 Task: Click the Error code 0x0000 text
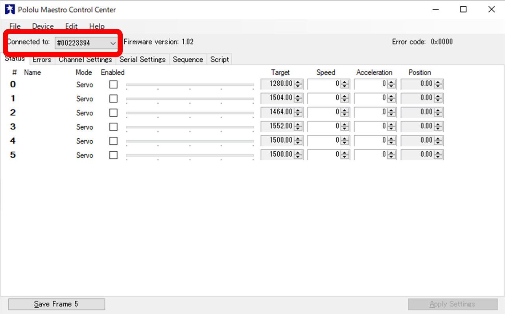coord(422,42)
